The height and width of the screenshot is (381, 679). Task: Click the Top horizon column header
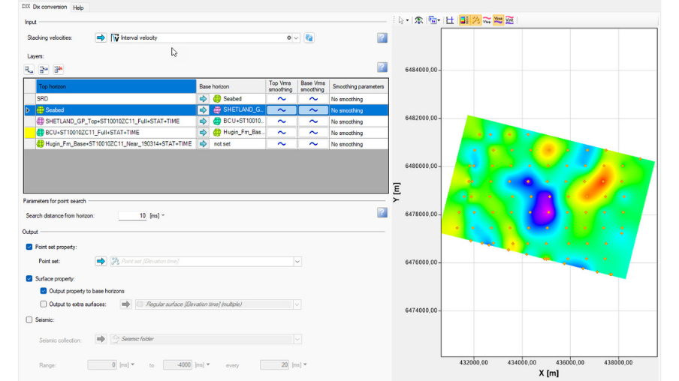[116, 86]
